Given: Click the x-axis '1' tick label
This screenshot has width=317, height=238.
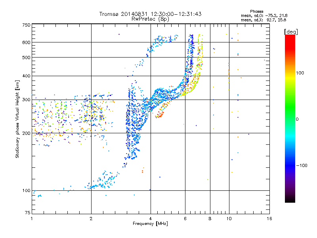Looking at the screenshot, I should pyautogui.click(x=32, y=219).
